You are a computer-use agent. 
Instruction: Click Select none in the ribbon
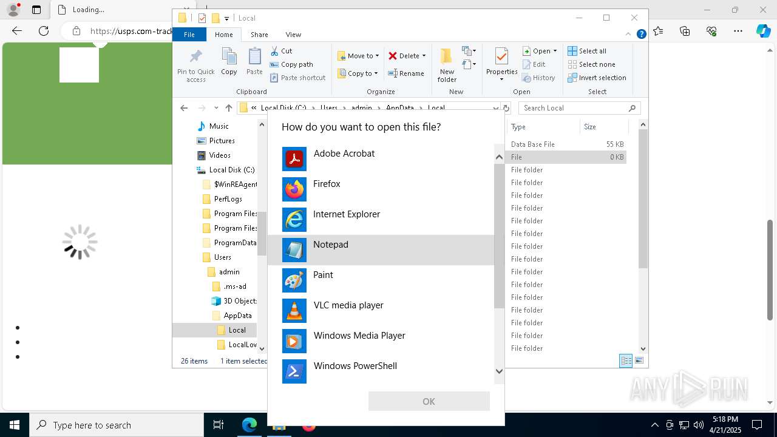[591, 64]
